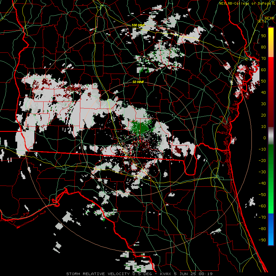Click the 60 value on velocity scale
The image size is (276, 276).
point(263,70)
